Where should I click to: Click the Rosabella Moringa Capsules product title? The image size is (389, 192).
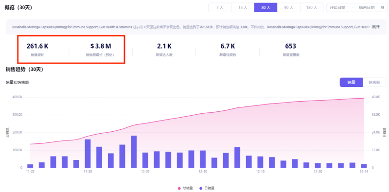72,27
